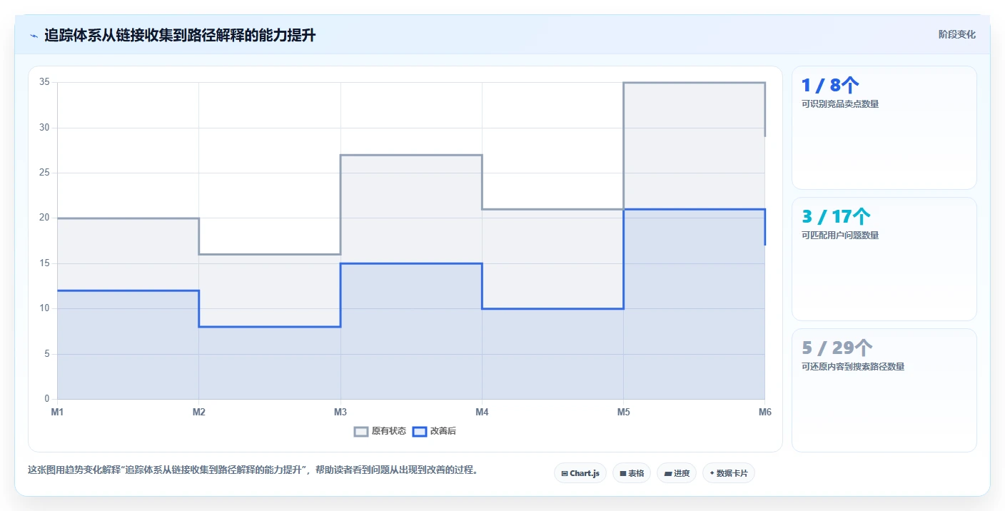Screen dimensions: 1005x511
Task: Click the 3 / 17个 stat card value
Action: point(837,217)
